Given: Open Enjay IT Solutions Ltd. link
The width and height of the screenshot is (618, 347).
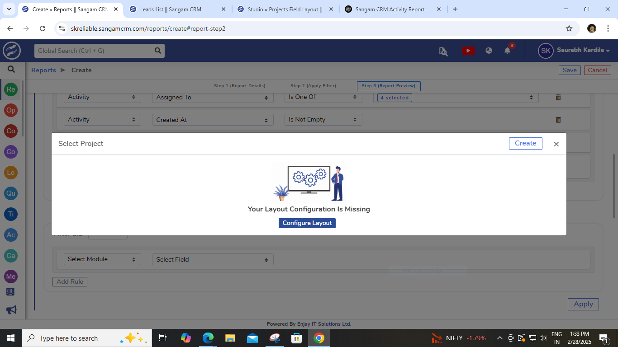Looking at the screenshot, I should point(324,324).
